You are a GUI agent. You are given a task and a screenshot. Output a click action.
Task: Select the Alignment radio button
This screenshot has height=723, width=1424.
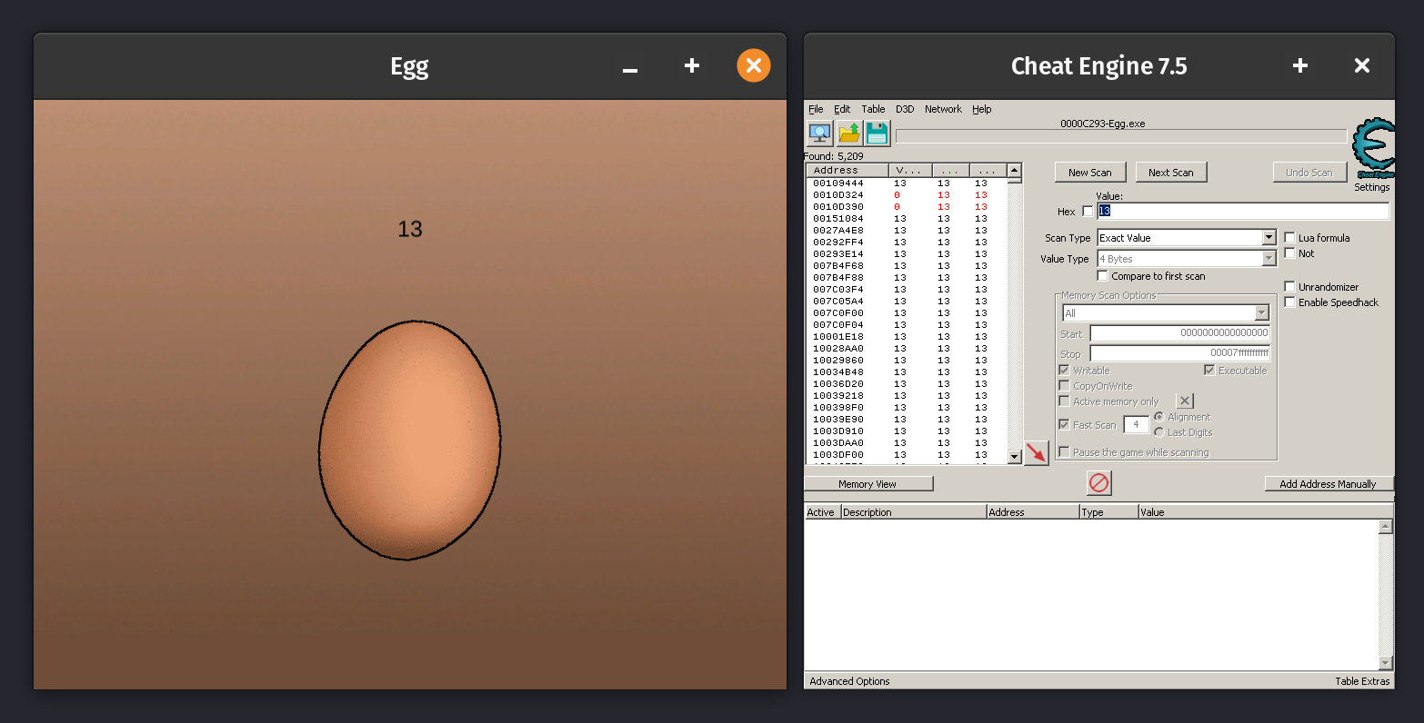[1158, 417]
